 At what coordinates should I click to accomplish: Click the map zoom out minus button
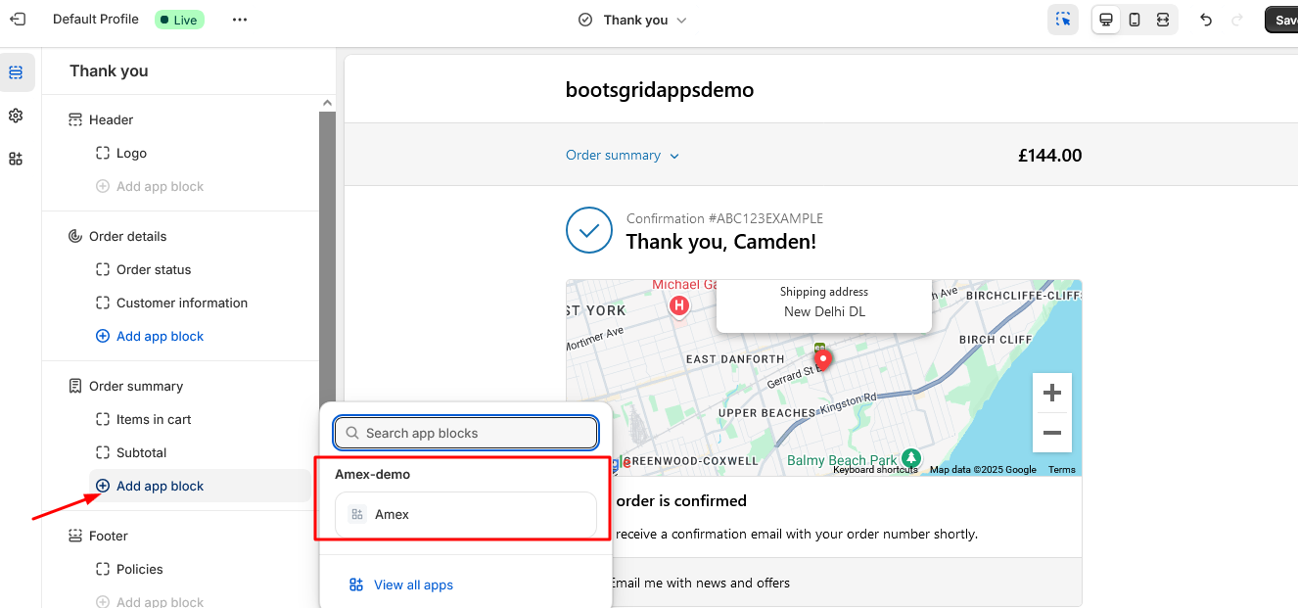pyautogui.click(x=1052, y=432)
